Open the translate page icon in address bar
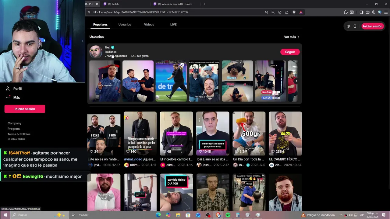Viewport: 390px width, 219px height. (273, 12)
